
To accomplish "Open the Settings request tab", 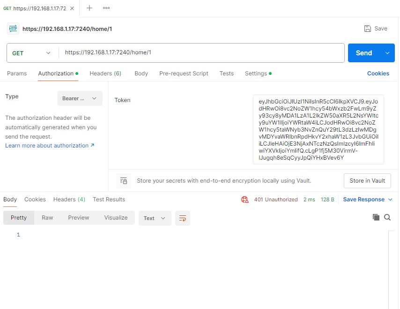I will 258,74.
